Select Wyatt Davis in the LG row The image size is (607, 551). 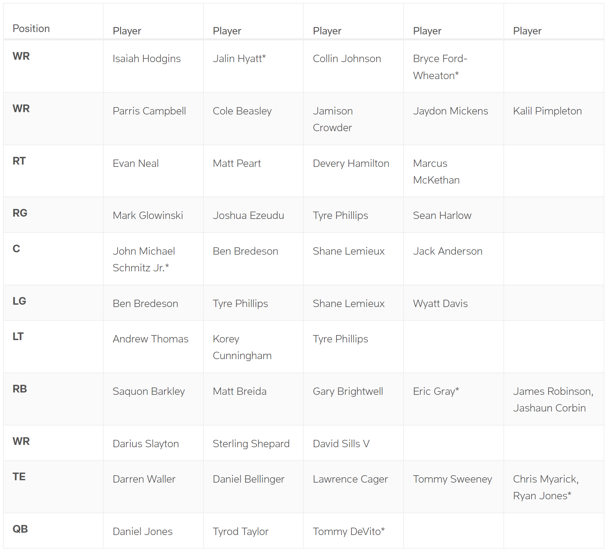[x=440, y=304]
